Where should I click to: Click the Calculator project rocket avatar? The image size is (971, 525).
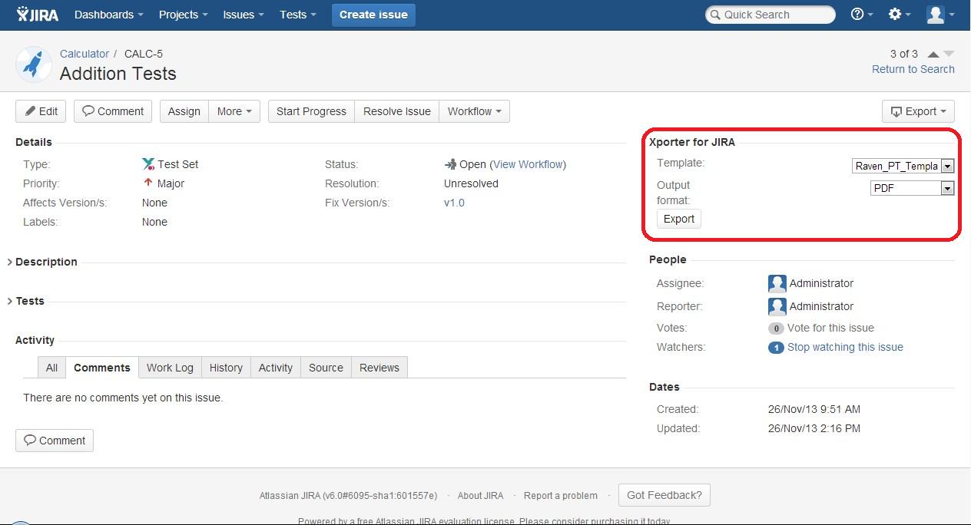click(34, 64)
